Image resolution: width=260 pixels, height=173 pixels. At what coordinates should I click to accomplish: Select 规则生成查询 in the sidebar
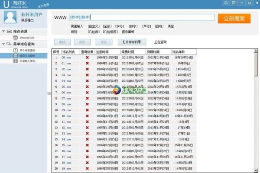pos(23,56)
